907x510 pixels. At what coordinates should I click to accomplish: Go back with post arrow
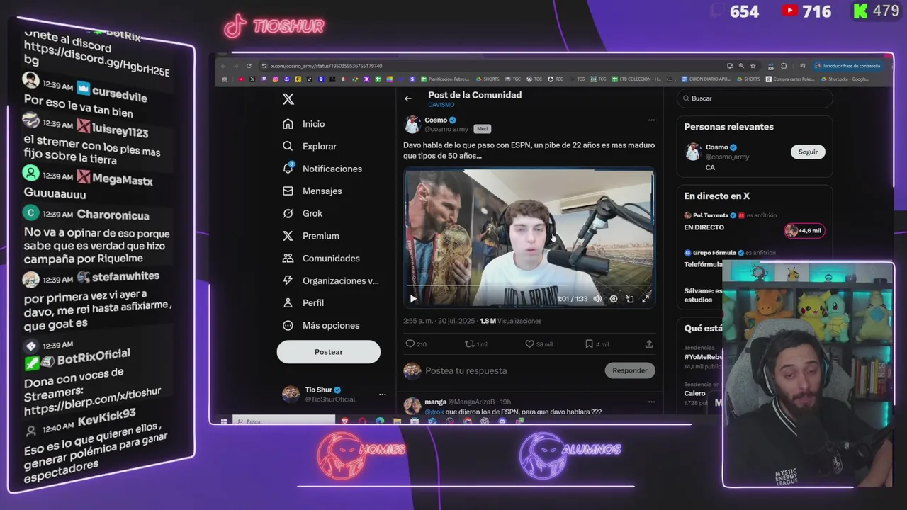click(x=408, y=98)
